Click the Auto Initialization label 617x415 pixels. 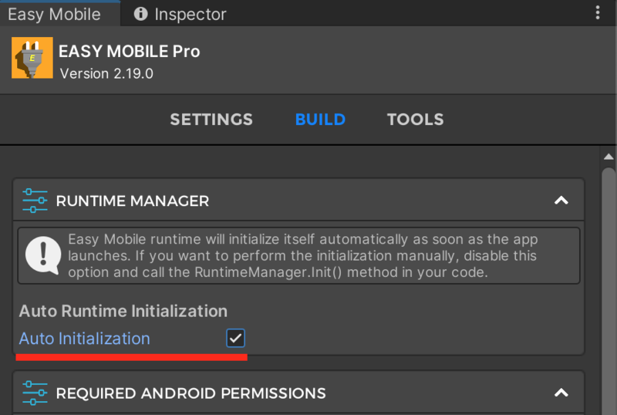85,339
